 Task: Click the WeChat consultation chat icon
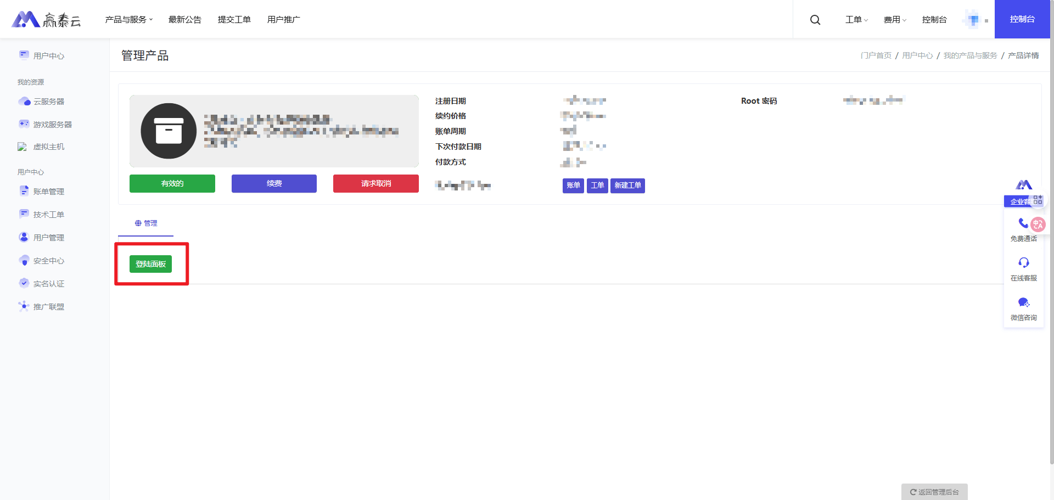coord(1023,302)
